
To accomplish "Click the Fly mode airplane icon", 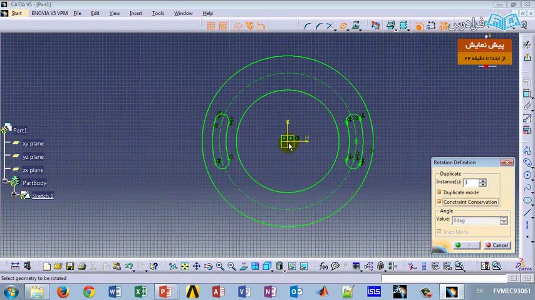I will (x=173, y=266).
